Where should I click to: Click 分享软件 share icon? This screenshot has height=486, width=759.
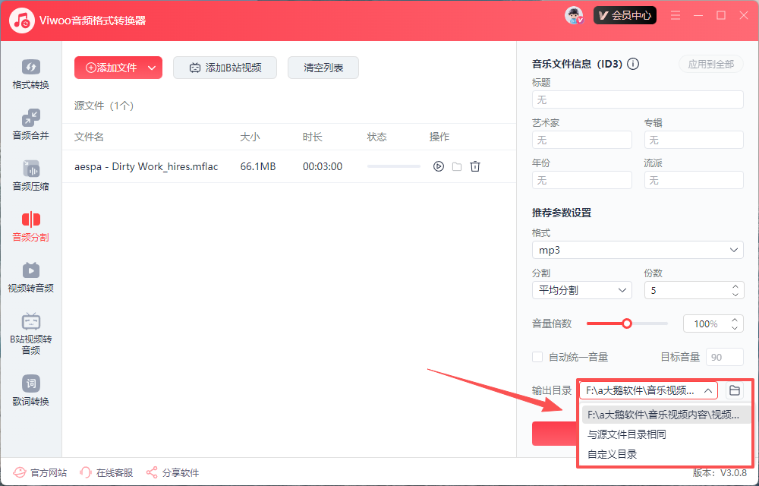pyautogui.click(x=152, y=472)
